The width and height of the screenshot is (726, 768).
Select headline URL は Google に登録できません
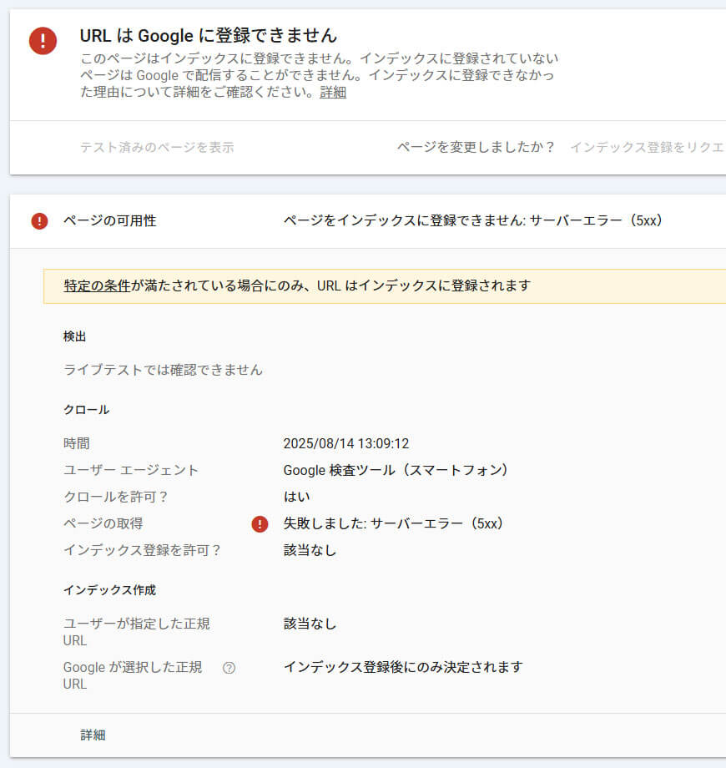point(209,36)
